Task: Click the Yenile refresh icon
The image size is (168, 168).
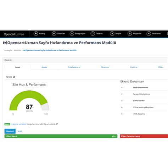Action: coord(14,77)
